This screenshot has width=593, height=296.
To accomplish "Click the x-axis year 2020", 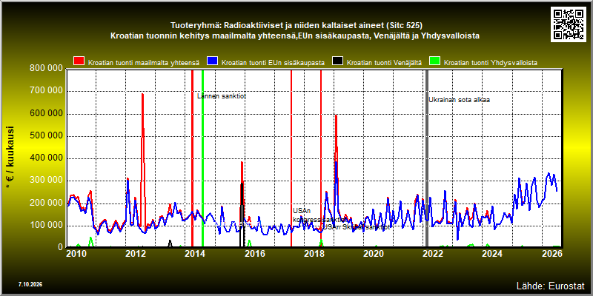I will click(x=374, y=253).
